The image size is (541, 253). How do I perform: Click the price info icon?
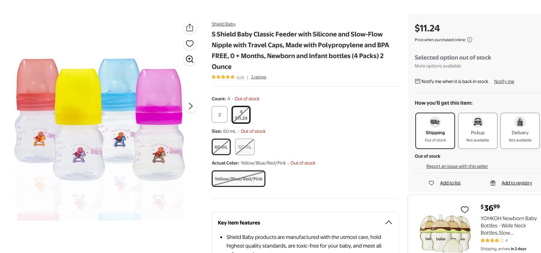click(x=469, y=40)
